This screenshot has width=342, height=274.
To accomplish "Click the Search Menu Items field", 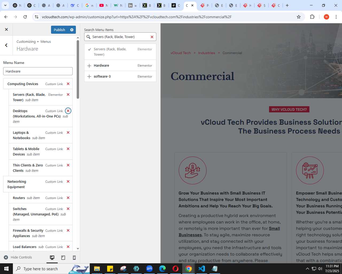I will (x=120, y=37).
